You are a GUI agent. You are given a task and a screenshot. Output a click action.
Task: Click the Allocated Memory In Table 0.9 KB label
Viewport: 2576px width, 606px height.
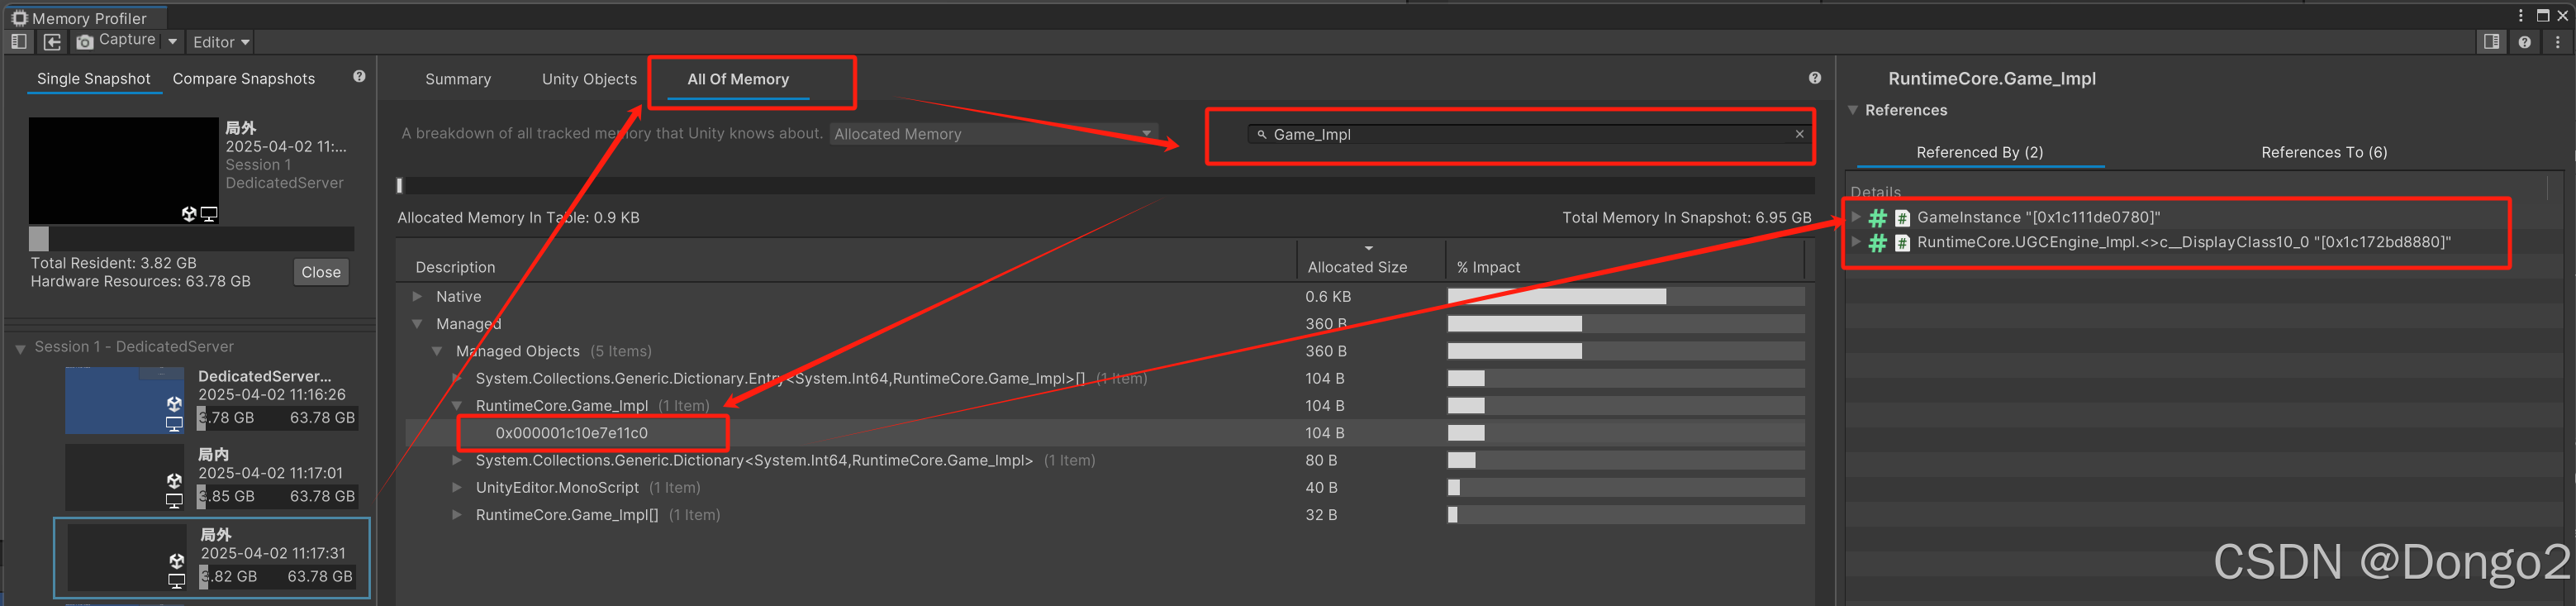tap(518, 217)
